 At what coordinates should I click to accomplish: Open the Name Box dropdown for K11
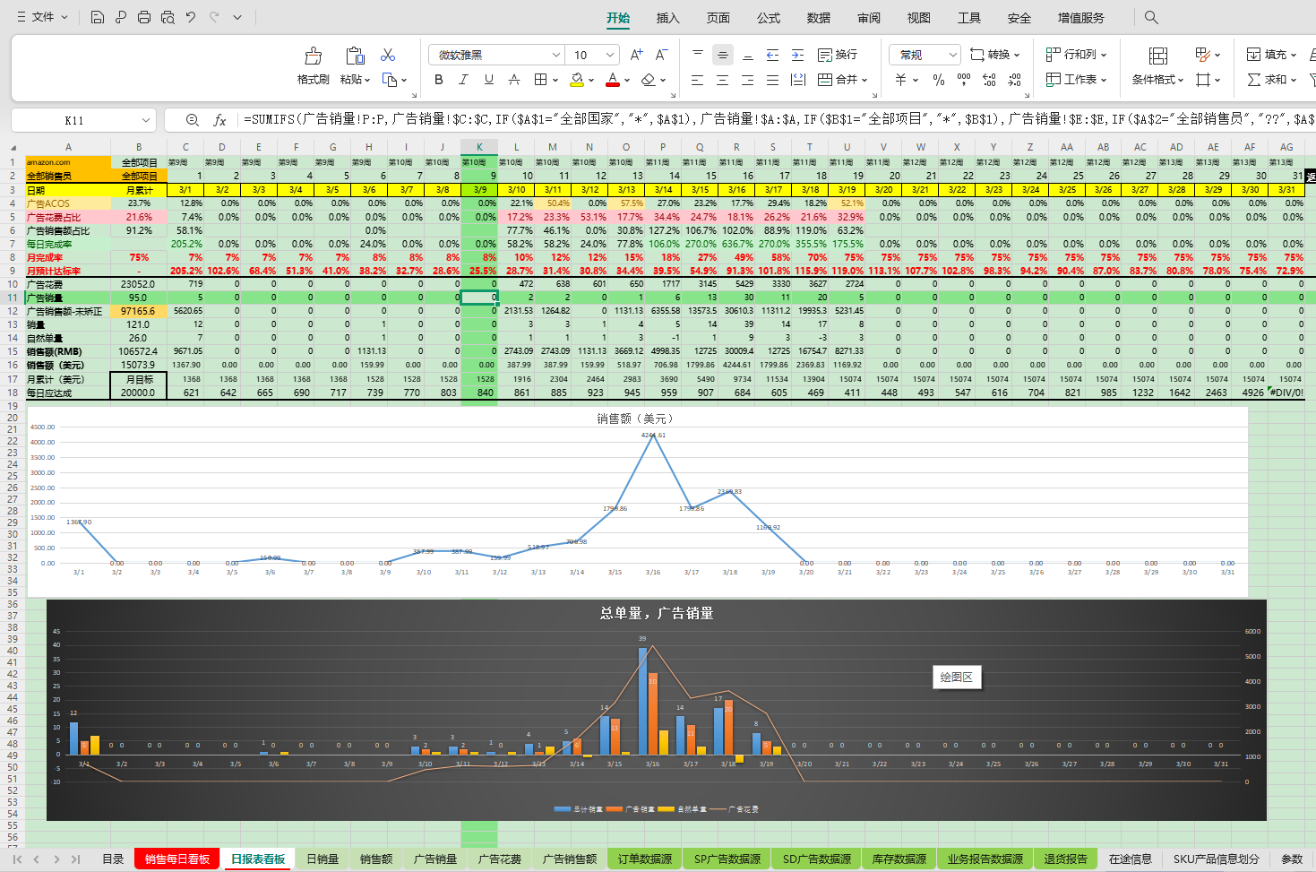(x=146, y=120)
